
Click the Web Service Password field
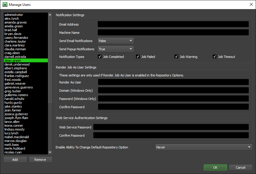171,127
